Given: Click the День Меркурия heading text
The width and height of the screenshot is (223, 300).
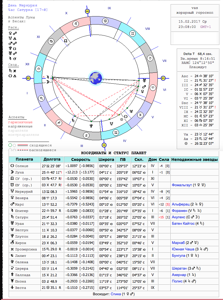Looking at the screenshot, I should 23,5.
